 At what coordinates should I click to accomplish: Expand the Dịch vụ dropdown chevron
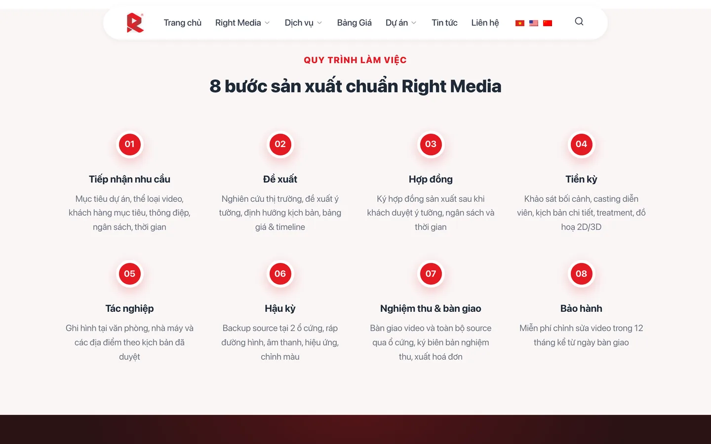[x=319, y=23]
